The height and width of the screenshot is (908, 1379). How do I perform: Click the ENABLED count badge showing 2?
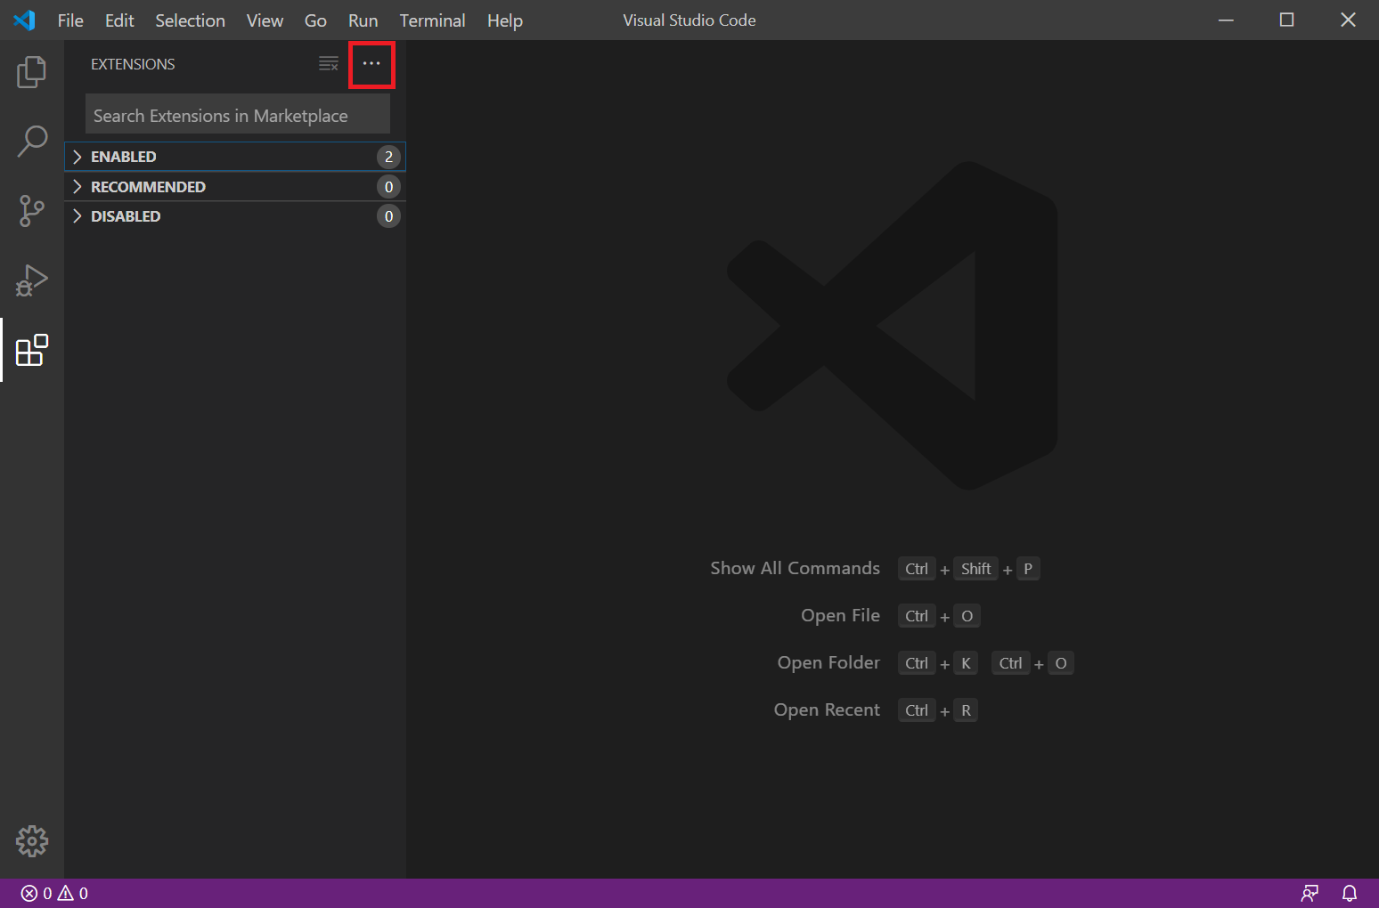click(x=388, y=157)
